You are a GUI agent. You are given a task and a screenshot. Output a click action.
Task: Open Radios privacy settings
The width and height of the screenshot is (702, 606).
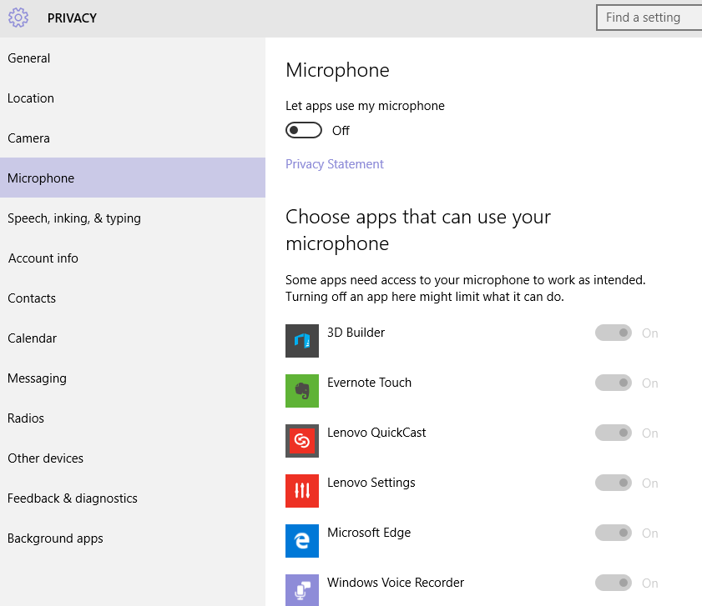133,418
